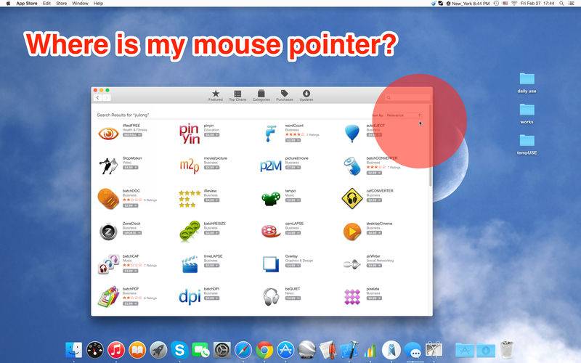Screen dimensions: 581x363
Task: Open the StopMotion price button dropdown
Action: (136, 168)
